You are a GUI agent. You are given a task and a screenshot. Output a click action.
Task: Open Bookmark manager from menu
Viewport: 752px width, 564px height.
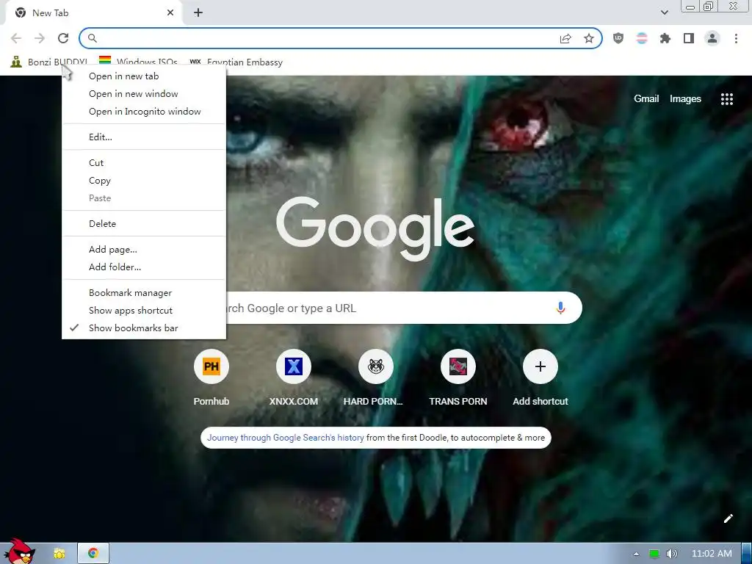pyautogui.click(x=144, y=293)
